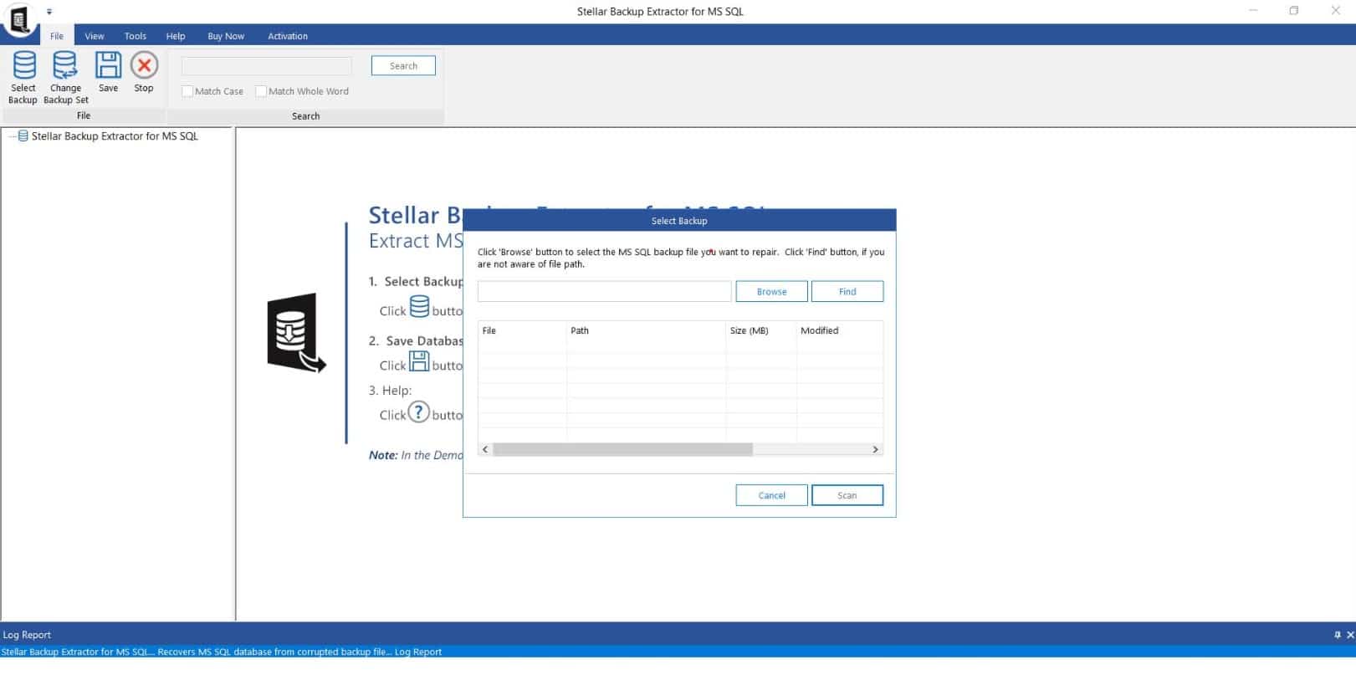Click the left scroll arrow of file list
The height and width of the screenshot is (675, 1356).
coord(485,449)
